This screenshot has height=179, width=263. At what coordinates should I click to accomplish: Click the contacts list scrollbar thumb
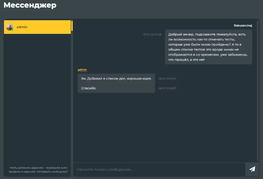point(72,26)
